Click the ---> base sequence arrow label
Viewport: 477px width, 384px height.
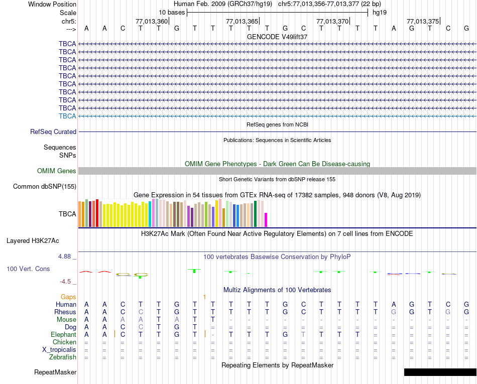tap(71, 29)
